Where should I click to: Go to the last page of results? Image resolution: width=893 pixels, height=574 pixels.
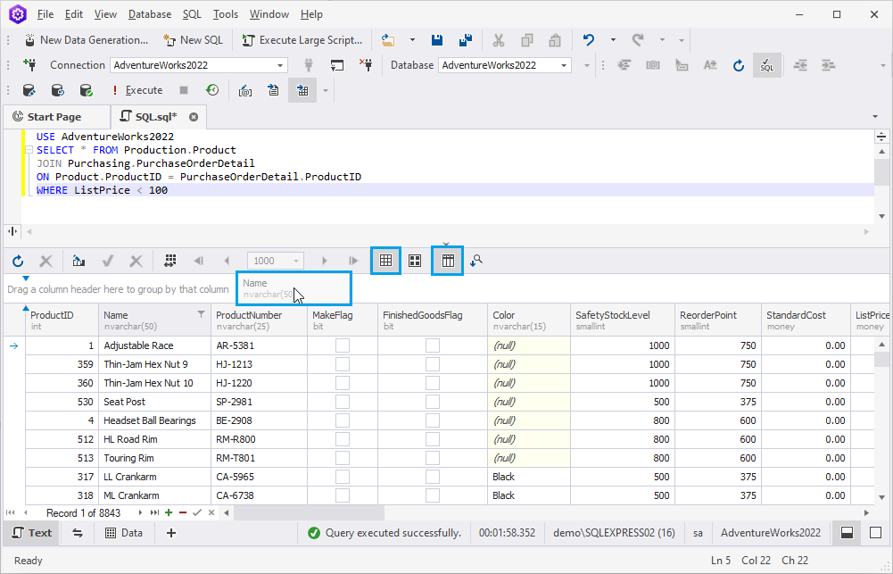click(353, 261)
